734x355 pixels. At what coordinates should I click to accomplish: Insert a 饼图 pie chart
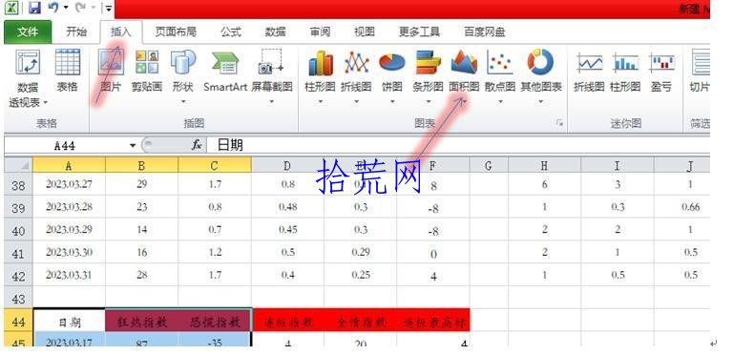click(391, 77)
